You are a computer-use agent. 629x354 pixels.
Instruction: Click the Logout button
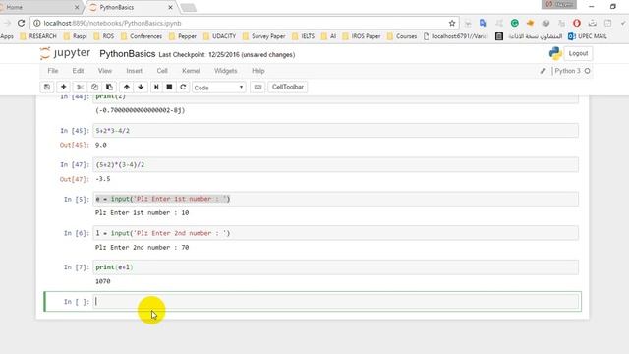pos(578,53)
